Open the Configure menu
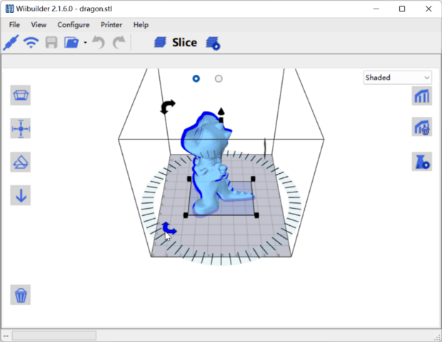 click(73, 24)
